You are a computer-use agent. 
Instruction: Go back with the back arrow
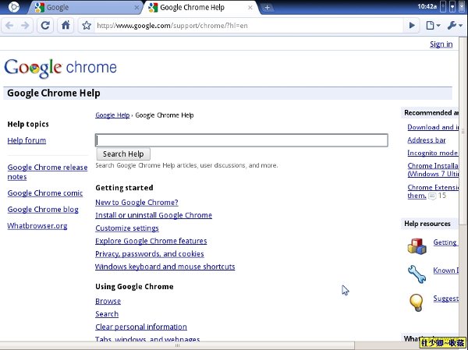coord(9,26)
